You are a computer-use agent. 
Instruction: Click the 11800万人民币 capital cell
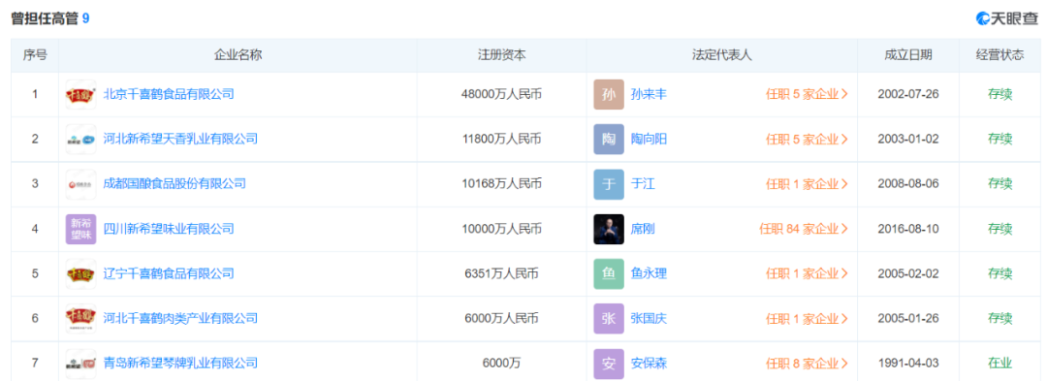click(x=501, y=140)
